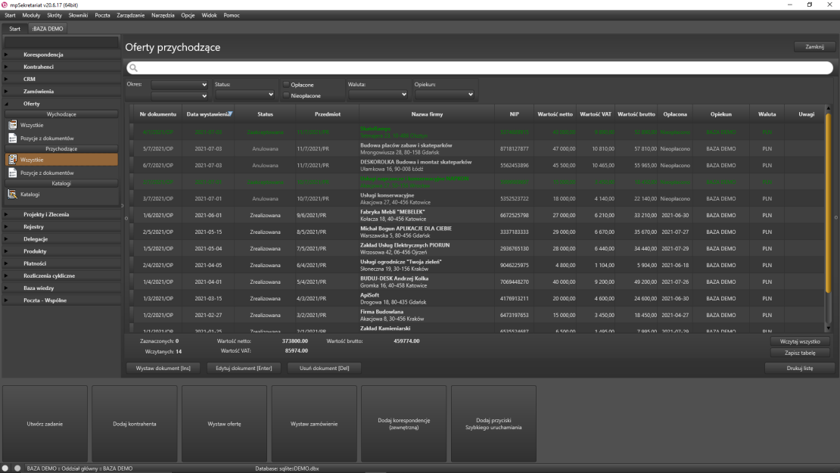Select row with document 5/7/2021/OP
This screenshot has height=473, width=840.
[477, 149]
